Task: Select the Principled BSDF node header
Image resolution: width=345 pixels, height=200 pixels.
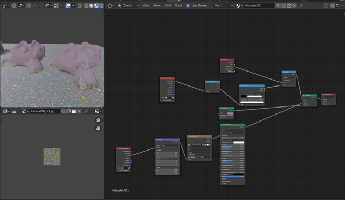Action: coord(233,125)
